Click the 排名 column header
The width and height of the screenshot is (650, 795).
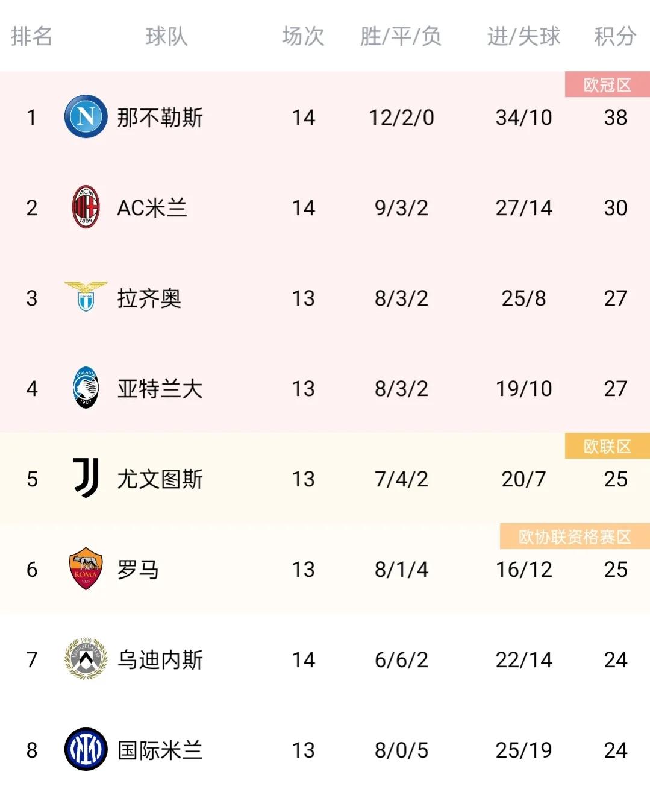point(31,37)
